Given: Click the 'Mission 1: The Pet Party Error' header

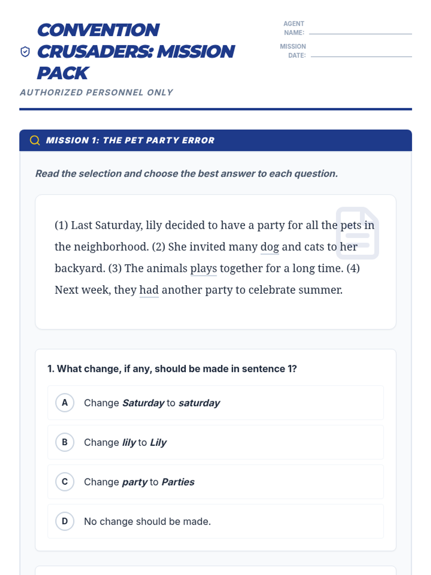Looking at the screenshot, I should (x=130, y=141).
